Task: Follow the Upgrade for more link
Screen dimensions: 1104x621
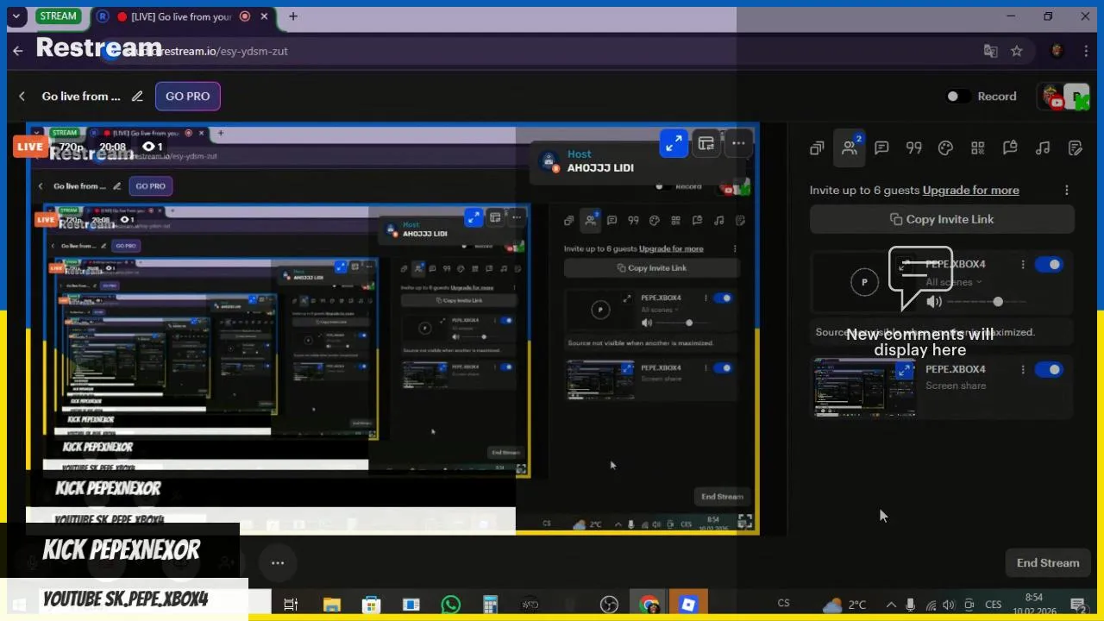Action: pos(971,190)
